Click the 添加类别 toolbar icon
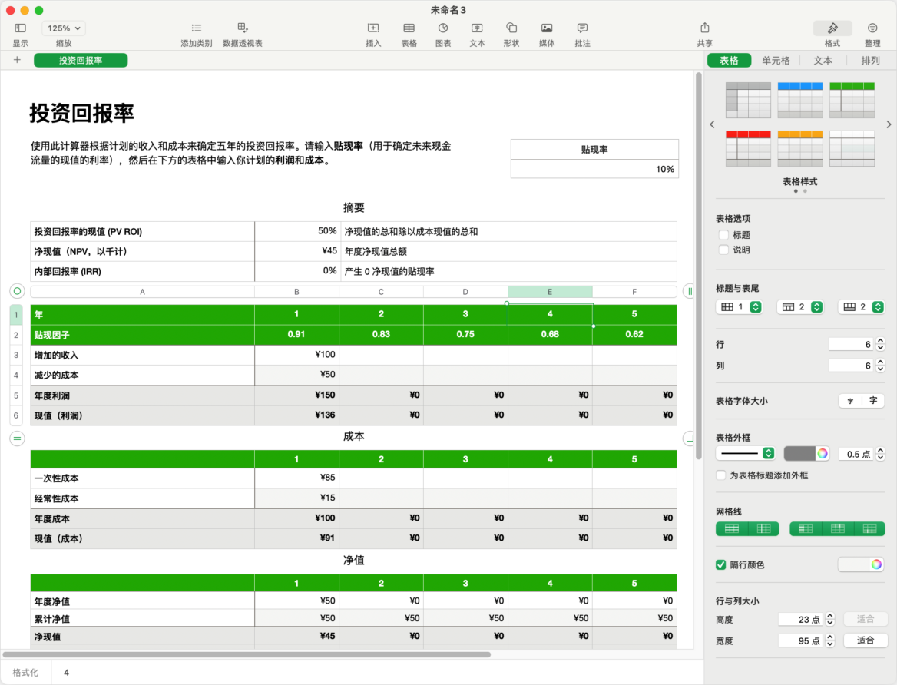 197,28
